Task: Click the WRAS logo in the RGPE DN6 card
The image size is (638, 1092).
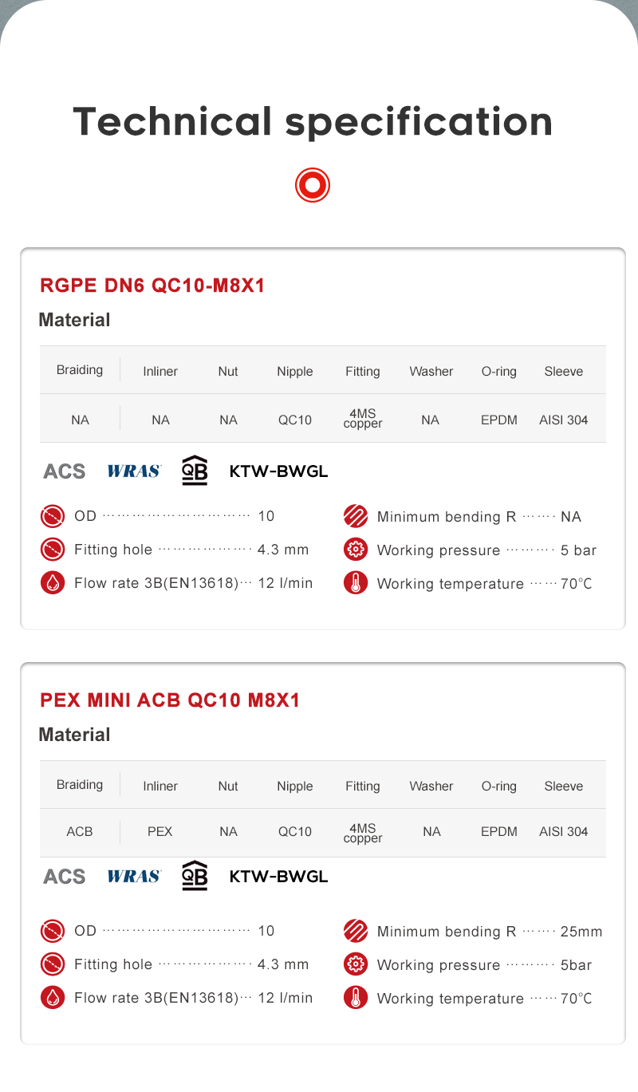Action: [x=134, y=471]
